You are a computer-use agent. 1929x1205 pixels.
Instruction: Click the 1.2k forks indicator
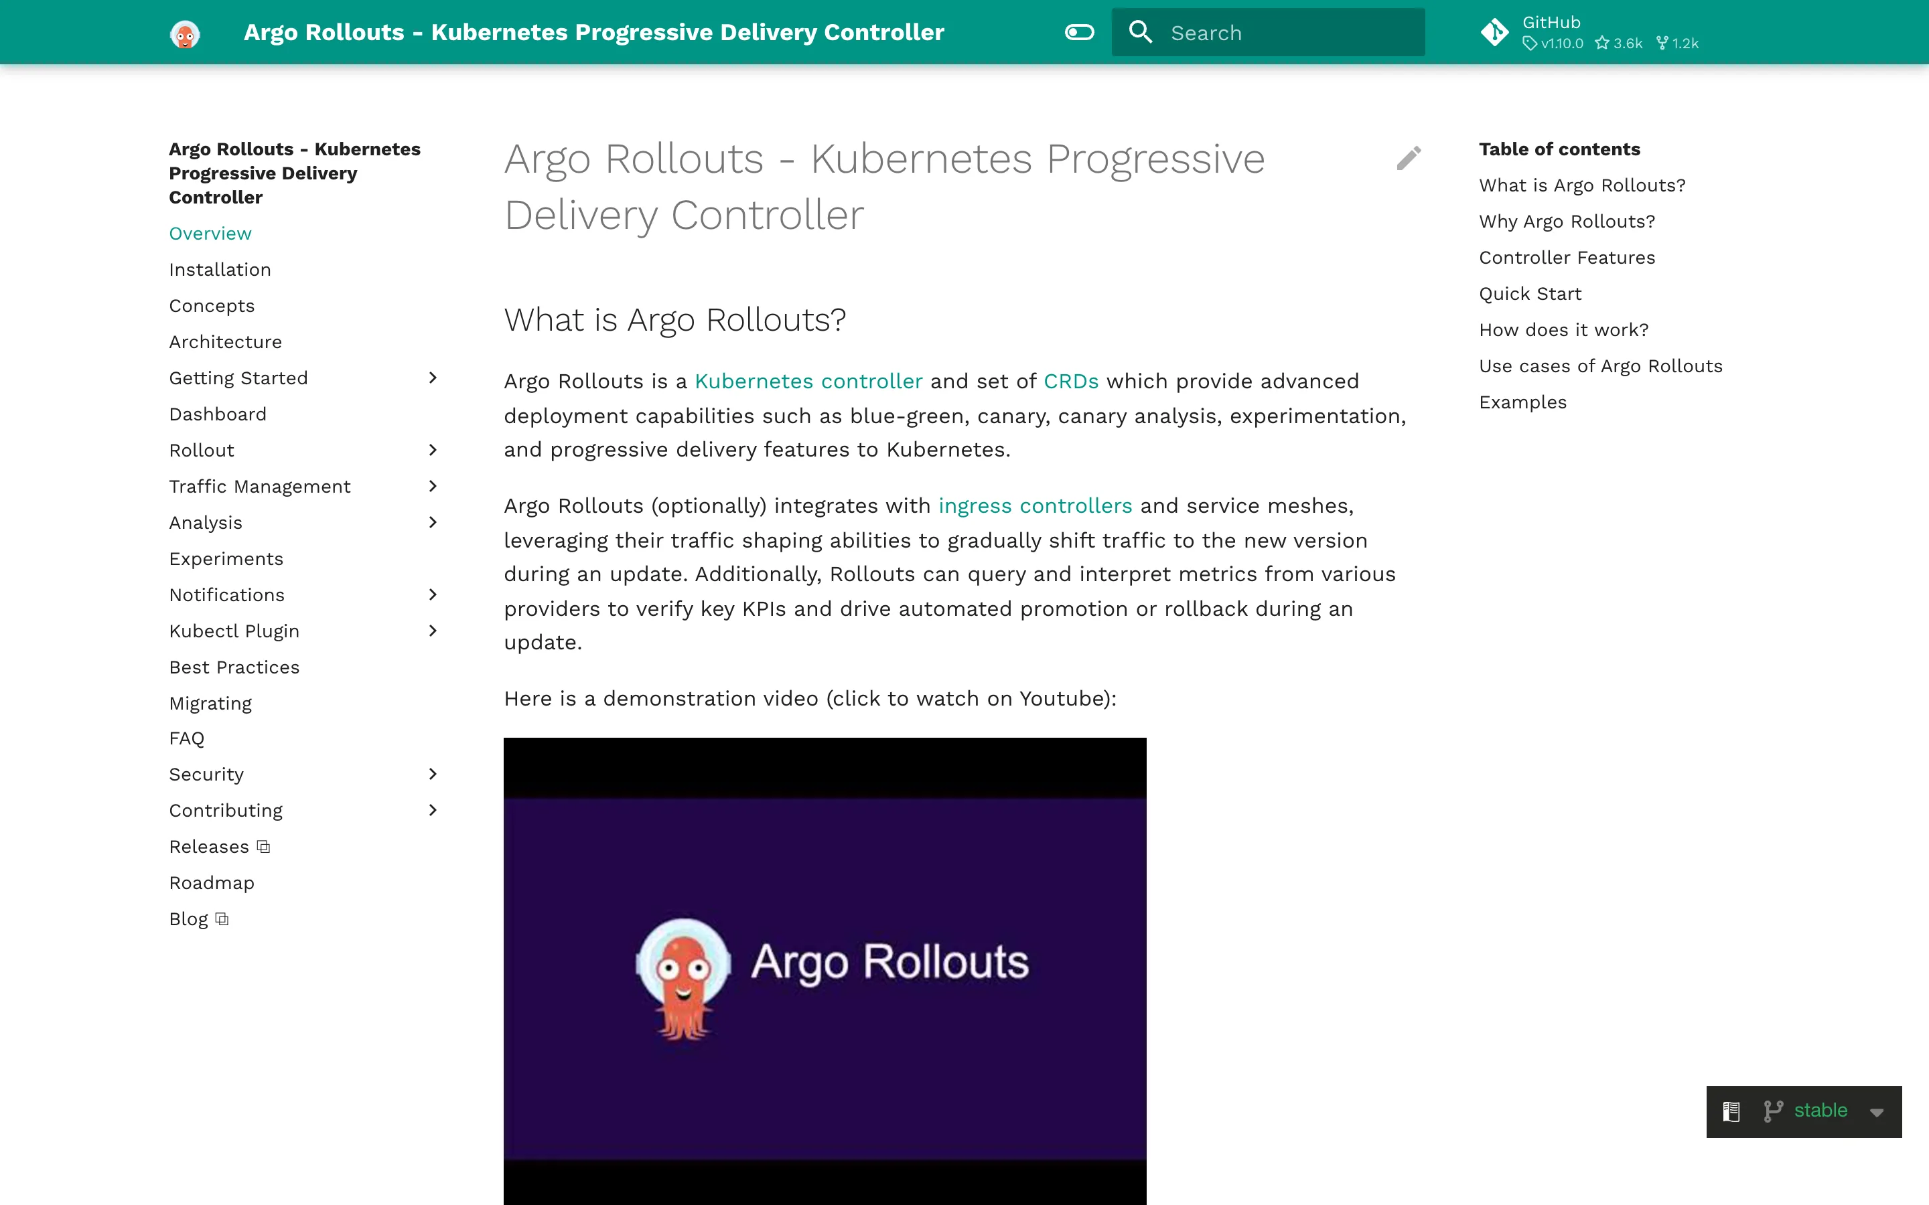coord(1677,44)
